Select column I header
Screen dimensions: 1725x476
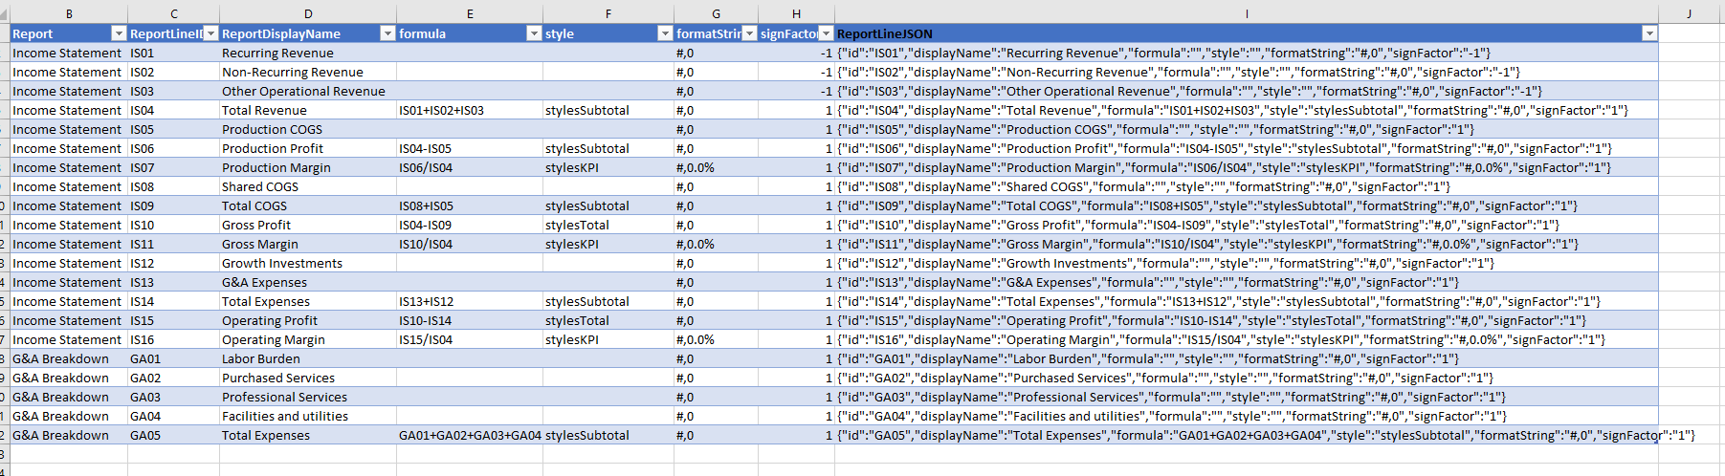(x=1247, y=13)
